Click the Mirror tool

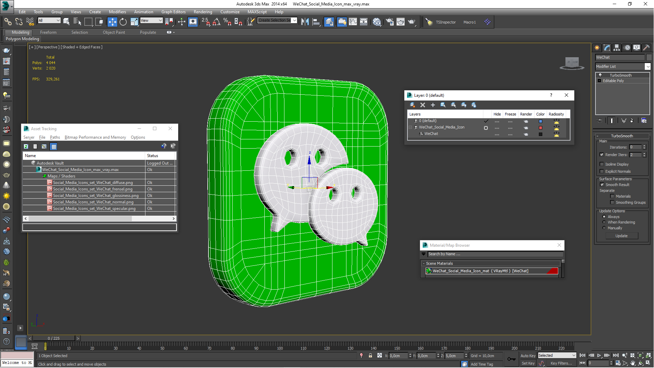tap(305, 22)
